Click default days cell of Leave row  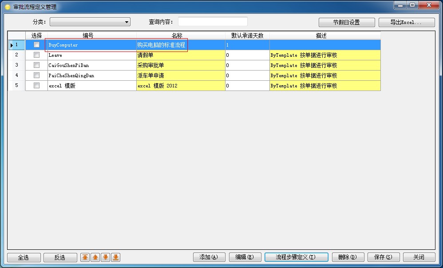pos(248,55)
